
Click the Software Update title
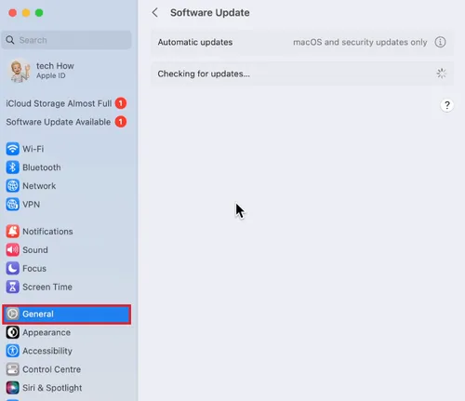tap(210, 13)
